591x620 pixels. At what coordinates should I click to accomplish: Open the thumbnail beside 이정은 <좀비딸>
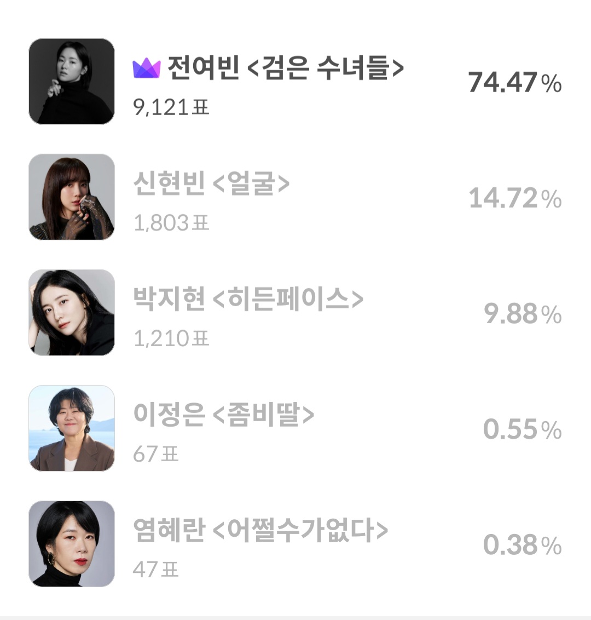pyautogui.click(x=72, y=428)
